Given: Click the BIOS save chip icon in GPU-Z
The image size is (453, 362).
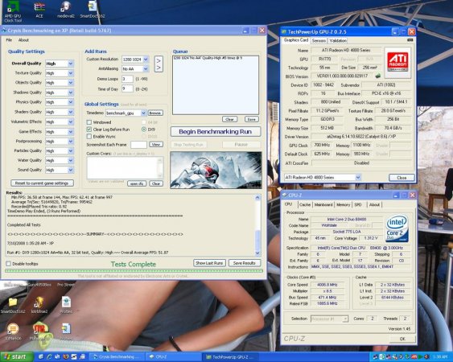Looking at the screenshot, I should 377,76.
